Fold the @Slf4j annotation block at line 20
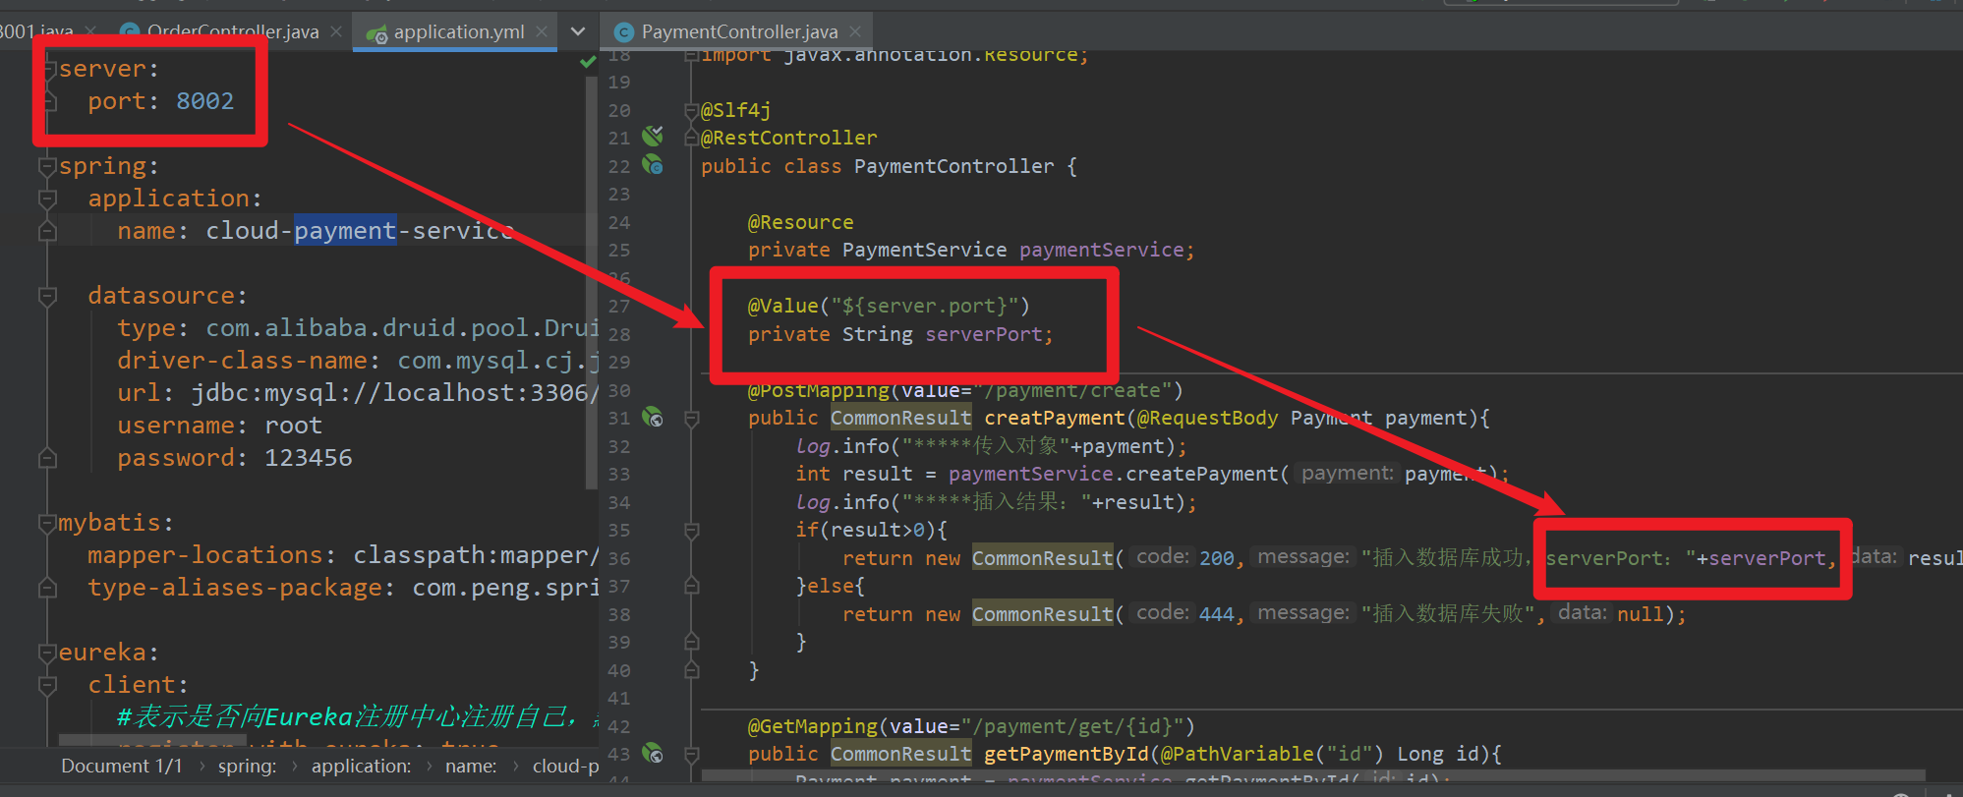This screenshot has width=1963, height=797. coord(692,110)
